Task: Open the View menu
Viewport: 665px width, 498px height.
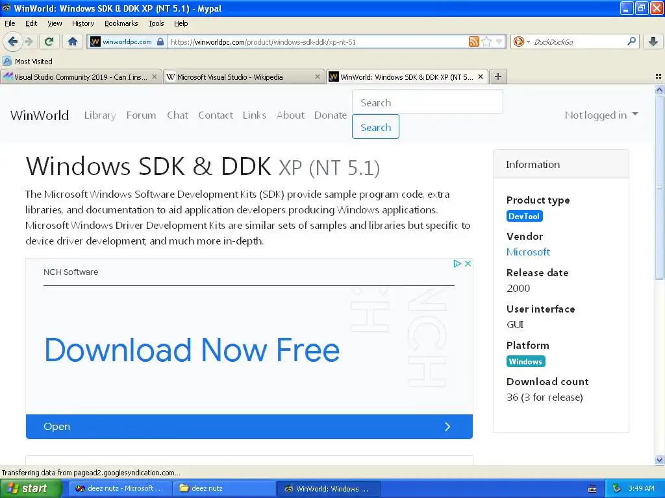Action: coord(55,23)
